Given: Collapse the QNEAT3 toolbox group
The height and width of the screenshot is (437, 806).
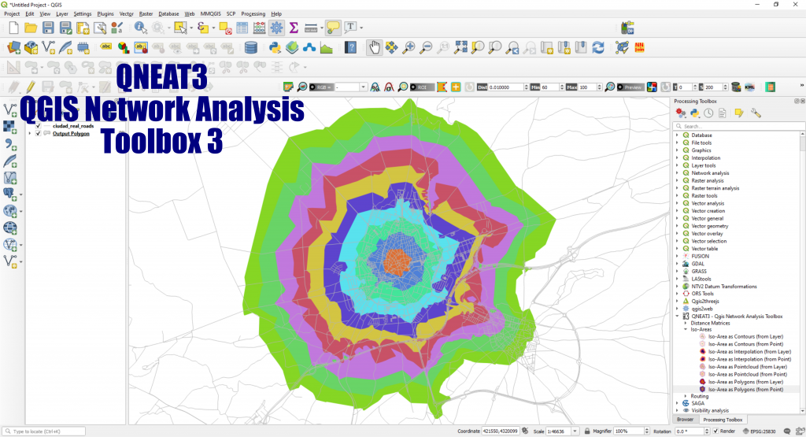Looking at the screenshot, I should point(677,317).
